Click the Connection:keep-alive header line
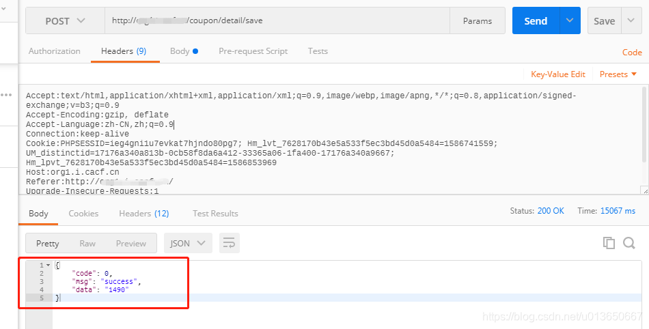 click(77, 134)
